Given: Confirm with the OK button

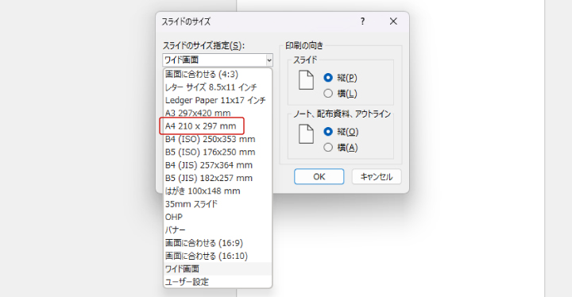Looking at the screenshot, I should [319, 176].
